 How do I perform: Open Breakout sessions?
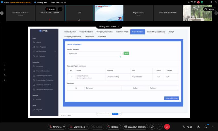(135, 127)
